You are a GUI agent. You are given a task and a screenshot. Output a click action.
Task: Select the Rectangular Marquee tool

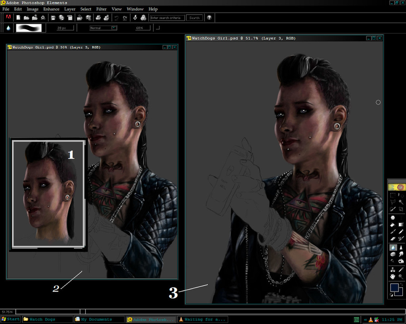click(x=393, y=195)
